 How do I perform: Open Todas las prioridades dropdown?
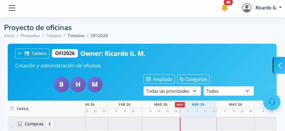172,91
